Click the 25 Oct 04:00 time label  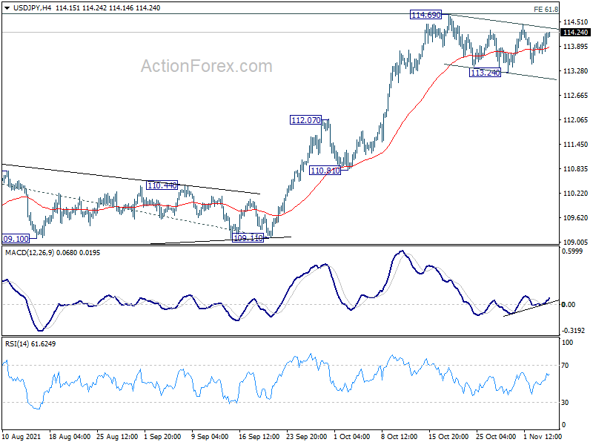496,436
